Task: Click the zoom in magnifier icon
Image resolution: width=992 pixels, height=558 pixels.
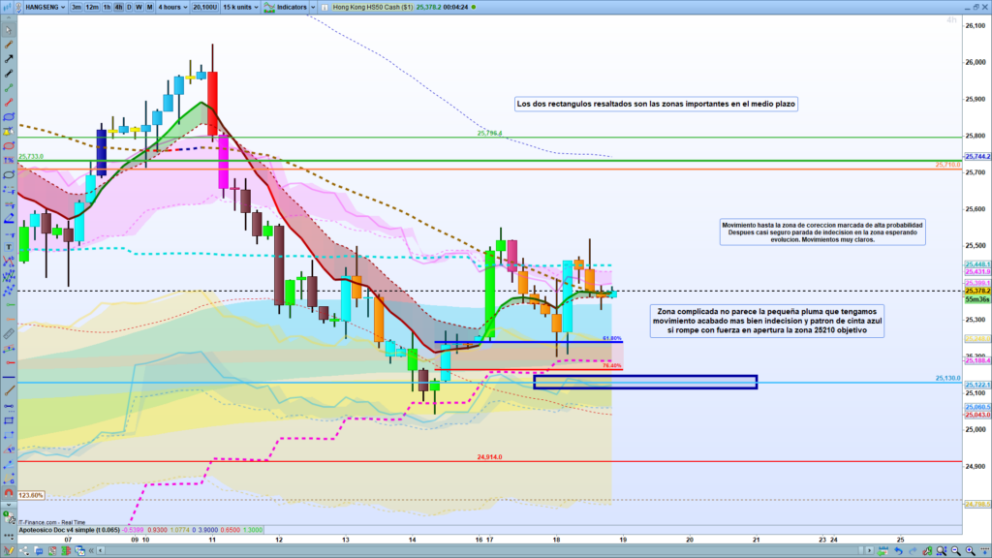Action: click(x=971, y=551)
